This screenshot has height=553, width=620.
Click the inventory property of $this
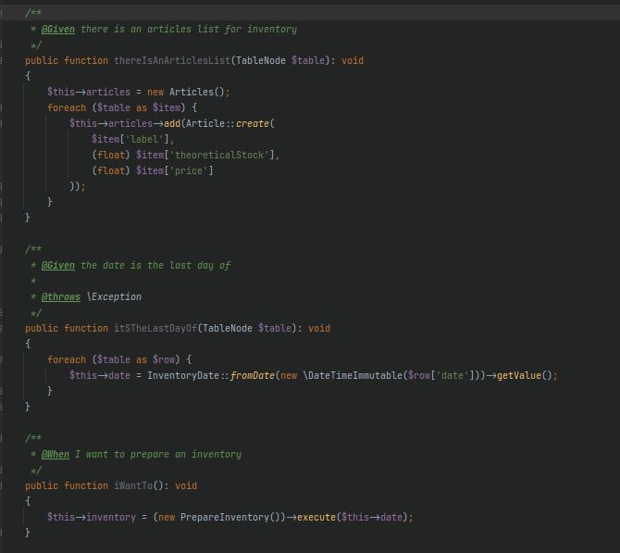(x=111, y=518)
